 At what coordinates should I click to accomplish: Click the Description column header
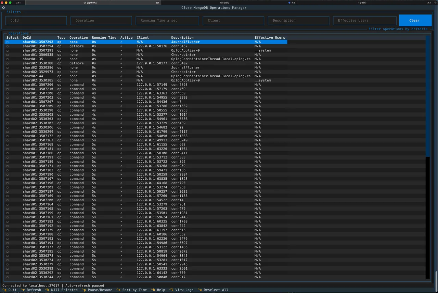182,38
